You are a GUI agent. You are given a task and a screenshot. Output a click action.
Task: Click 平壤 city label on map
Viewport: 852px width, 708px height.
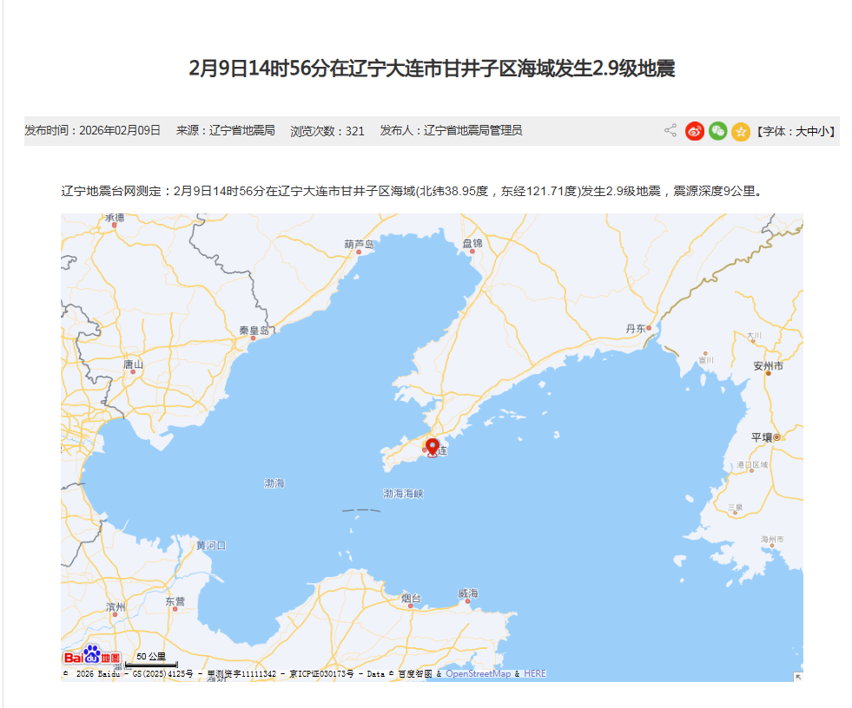tap(762, 437)
